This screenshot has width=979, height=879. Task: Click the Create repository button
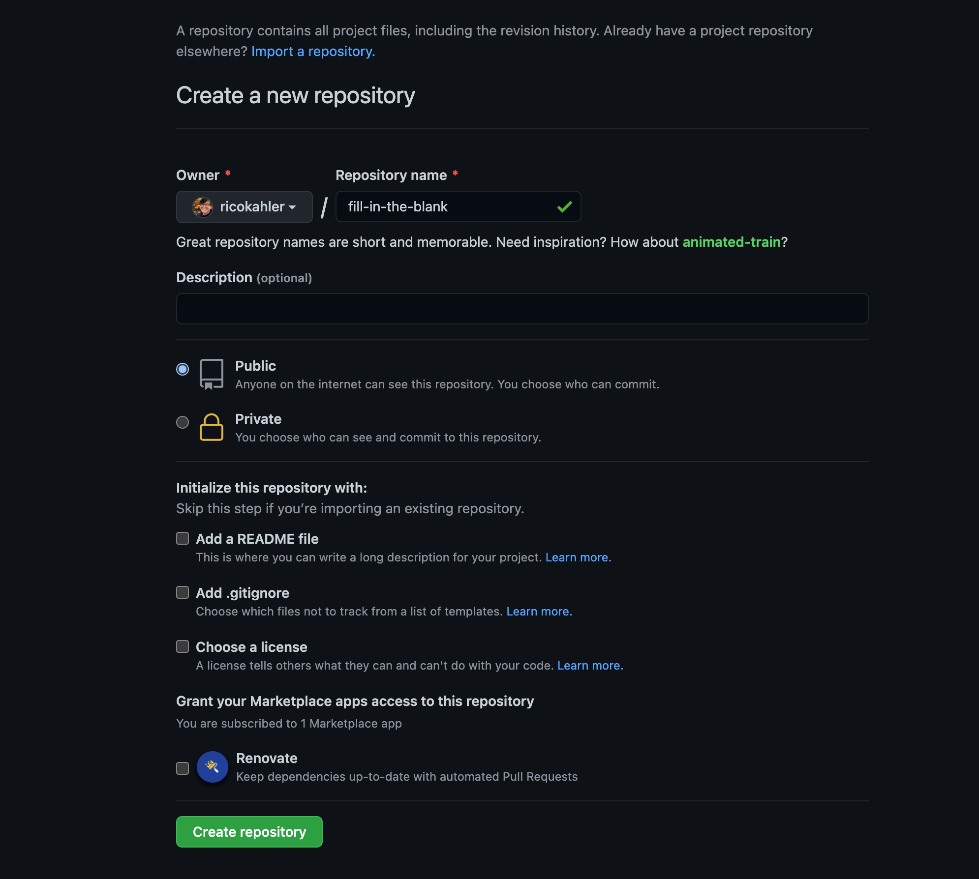249,831
